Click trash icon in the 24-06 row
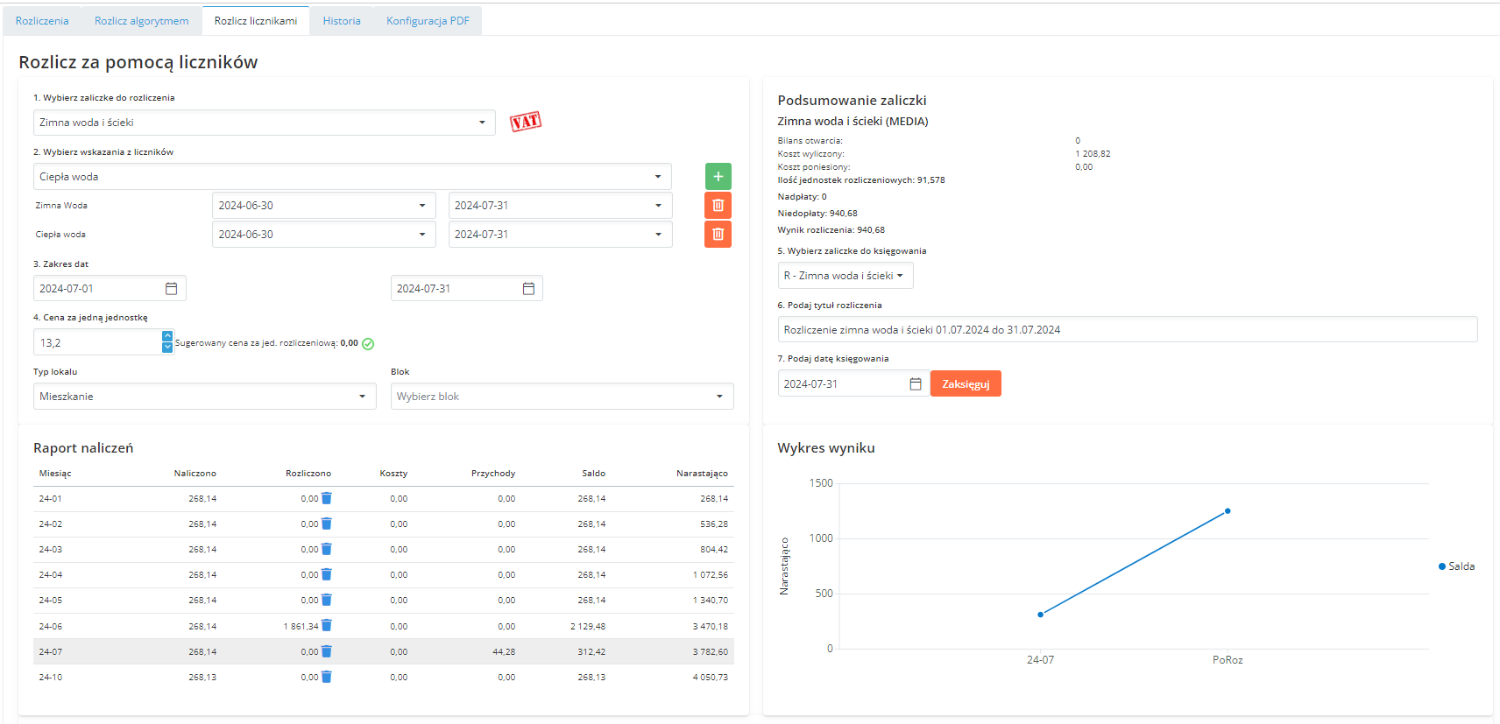This screenshot has width=1500, height=724. click(327, 626)
